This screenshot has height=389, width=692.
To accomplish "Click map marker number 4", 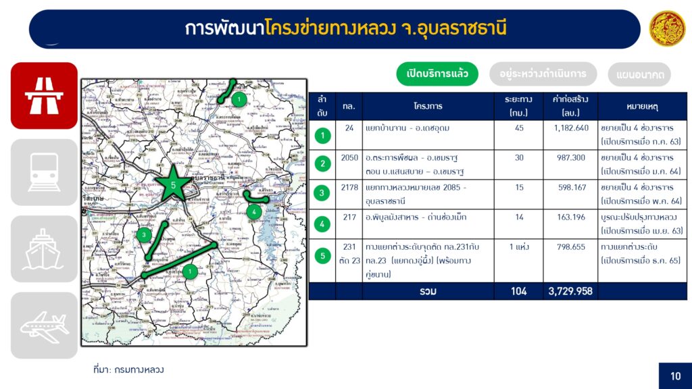I will 253,211.
